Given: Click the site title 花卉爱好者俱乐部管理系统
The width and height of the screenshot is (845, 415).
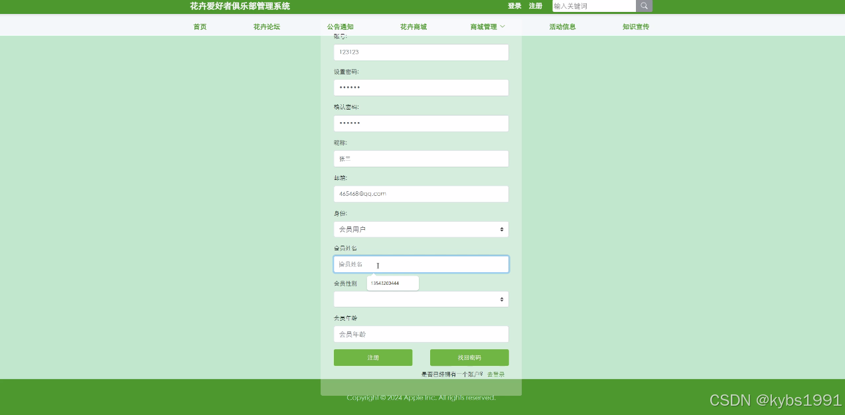Looking at the screenshot, I should pyautogui.click(x=240, y=6).
